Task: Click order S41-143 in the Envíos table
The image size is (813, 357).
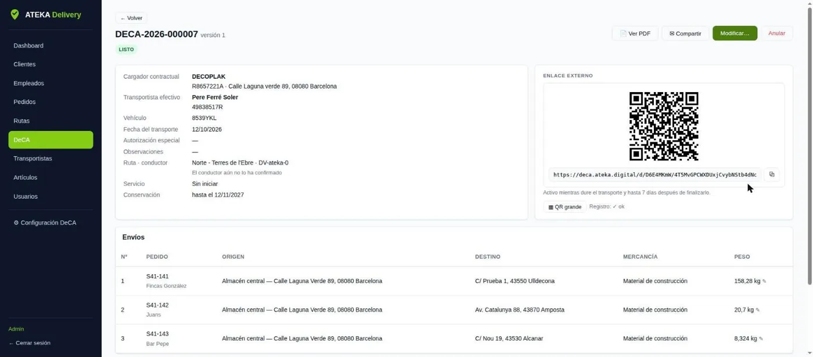Action: click(157, 334)
